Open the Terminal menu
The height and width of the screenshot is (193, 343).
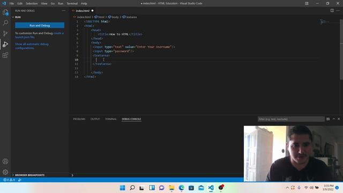[72, 4]
